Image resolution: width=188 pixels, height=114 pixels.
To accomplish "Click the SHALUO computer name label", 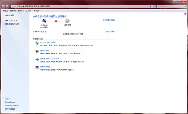I will pyautogui.click(x=44, y=25).
